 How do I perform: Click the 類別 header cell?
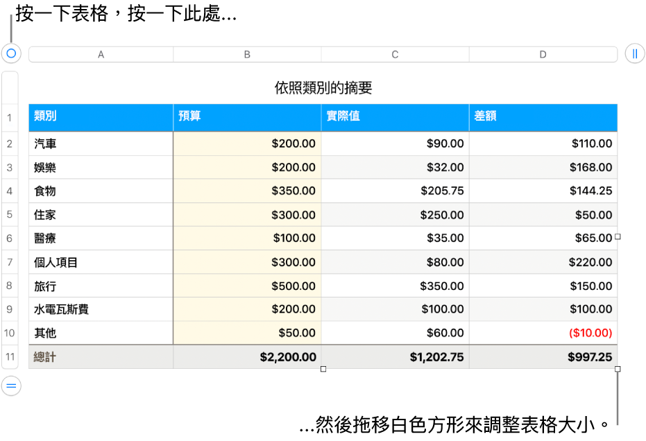click(101, 118)
